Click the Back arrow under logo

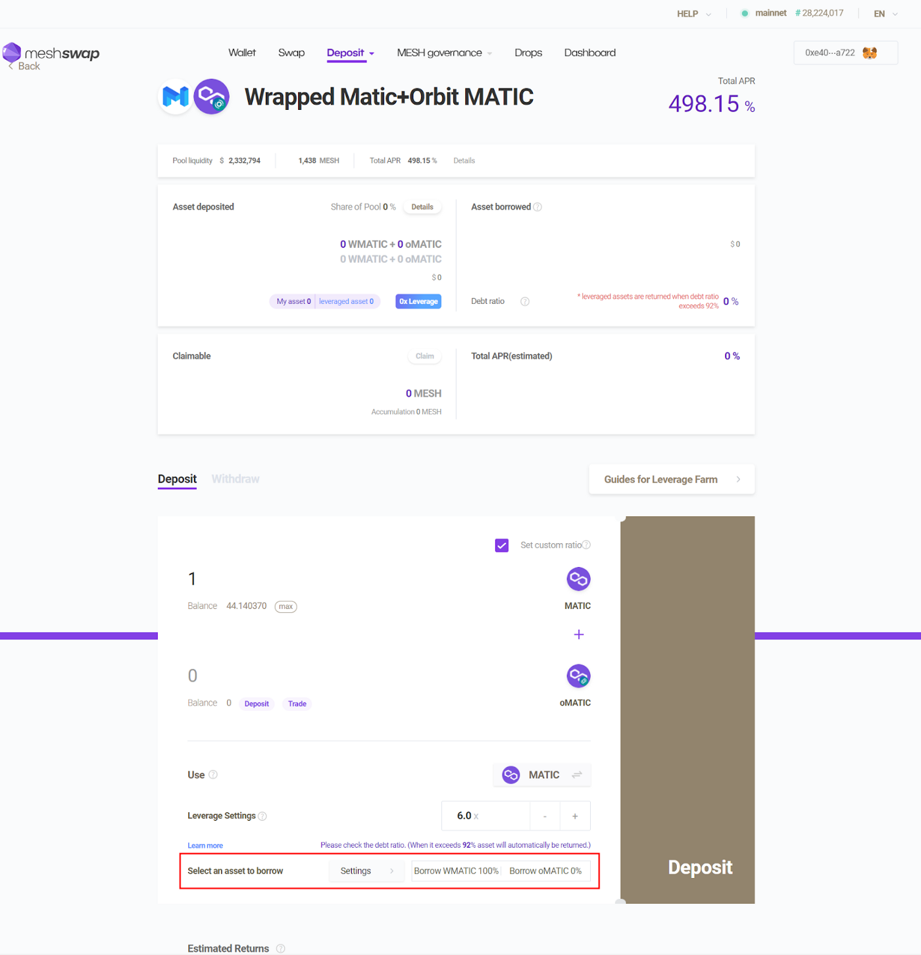click(11, 66)
